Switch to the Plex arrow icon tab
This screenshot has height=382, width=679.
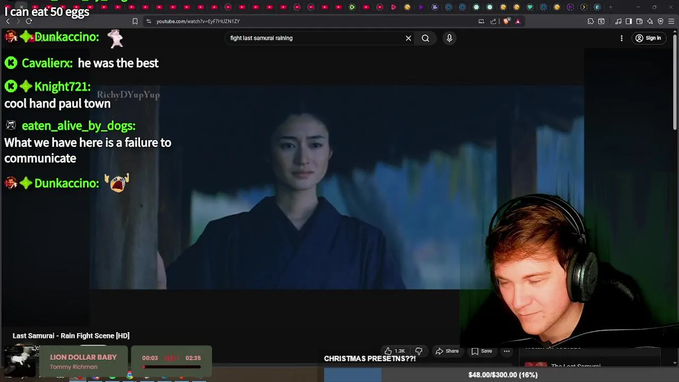584,7
